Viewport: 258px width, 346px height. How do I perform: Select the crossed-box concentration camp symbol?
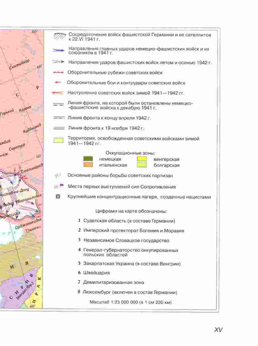(59, 197)
